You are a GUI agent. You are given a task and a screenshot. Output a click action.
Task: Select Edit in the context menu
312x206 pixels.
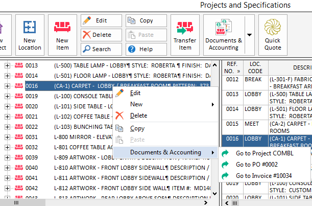coord(135,93)
